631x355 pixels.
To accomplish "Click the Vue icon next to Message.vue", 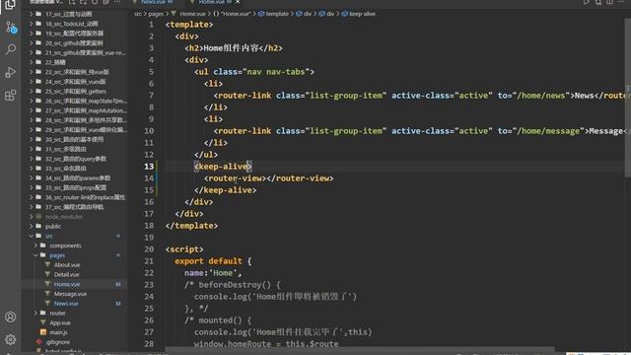I will point(47,294).
